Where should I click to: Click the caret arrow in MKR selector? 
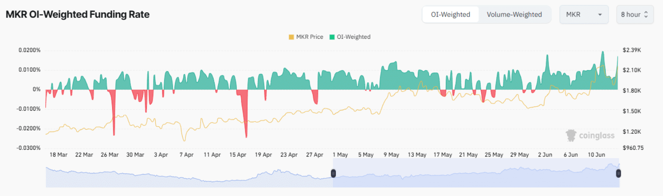[600, 14]
